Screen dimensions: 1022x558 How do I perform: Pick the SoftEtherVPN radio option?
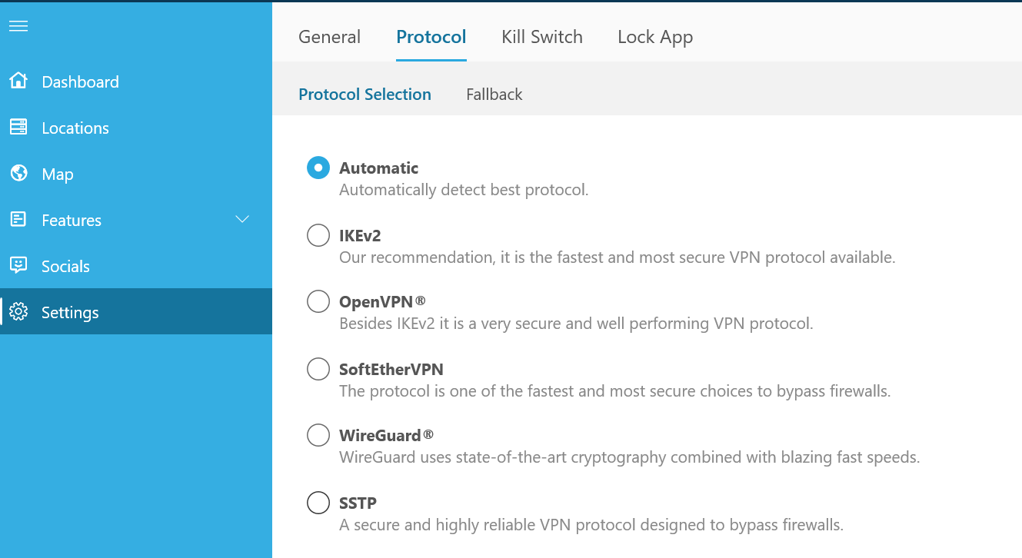(318, 369)
